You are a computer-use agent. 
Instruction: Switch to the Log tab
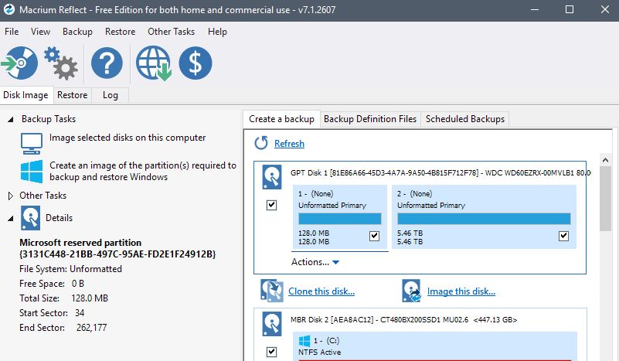(x=111, y=95)
